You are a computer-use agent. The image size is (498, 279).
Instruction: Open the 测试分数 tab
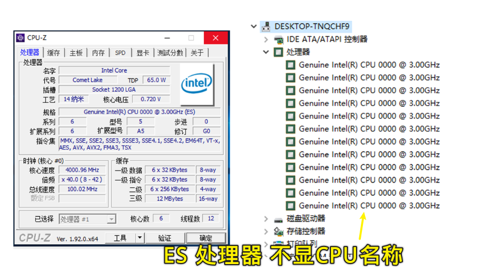170,53
